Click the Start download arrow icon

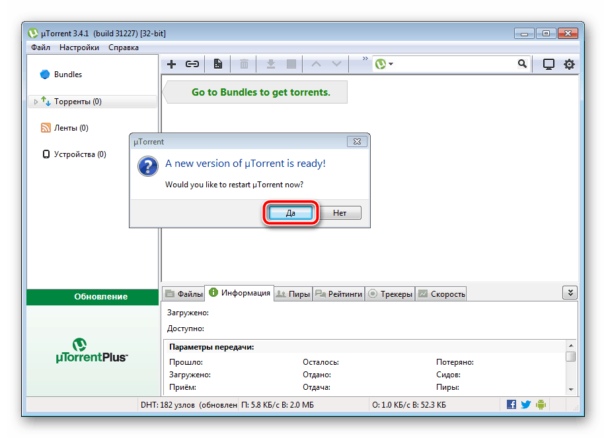tap(271, 64)
